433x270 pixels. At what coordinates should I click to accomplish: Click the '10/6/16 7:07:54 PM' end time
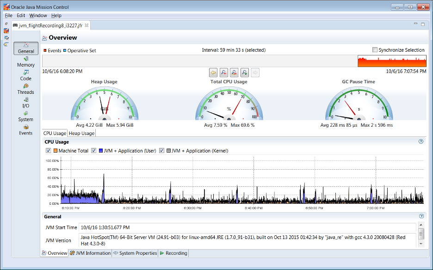point(406,71)
